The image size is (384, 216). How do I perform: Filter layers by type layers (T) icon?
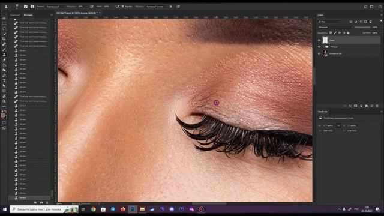361,22
